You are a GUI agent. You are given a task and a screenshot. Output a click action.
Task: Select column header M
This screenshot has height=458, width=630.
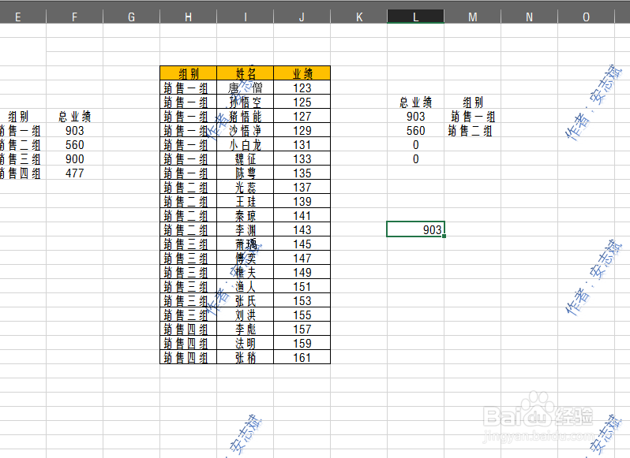pos(472,17)
